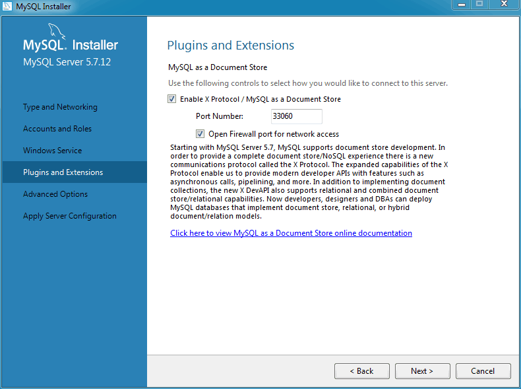This screenshot has height=389, width=521.
Task: Click the "Plugins and Extensions" page heading
Action: pos(231,46)
